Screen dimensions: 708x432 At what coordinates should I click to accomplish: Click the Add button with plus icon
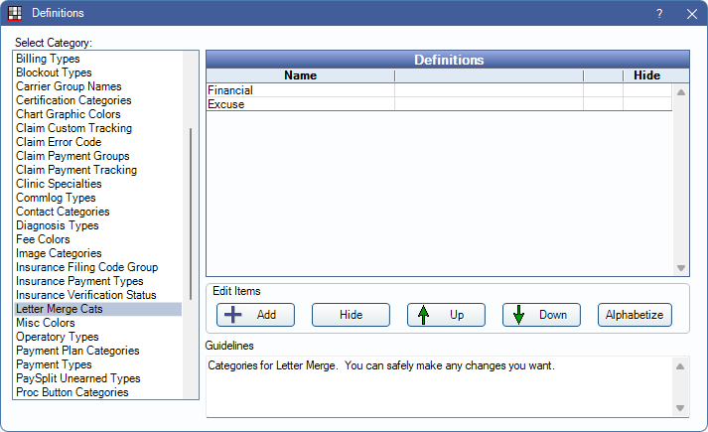(x=255, y=315)
